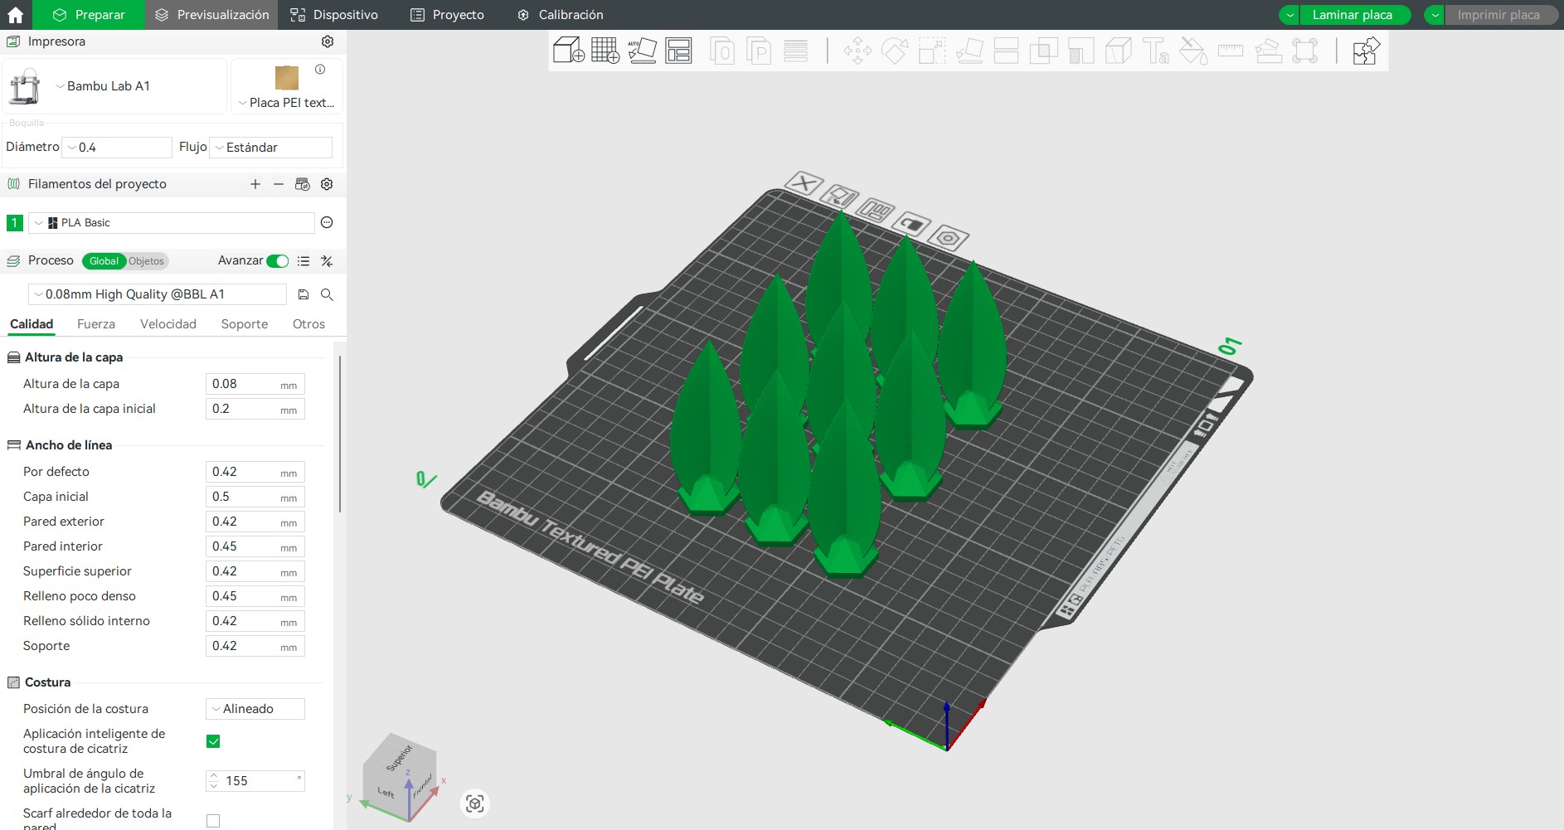
Task: Click the Laminar placa button
Action: tap(1354, 15)
